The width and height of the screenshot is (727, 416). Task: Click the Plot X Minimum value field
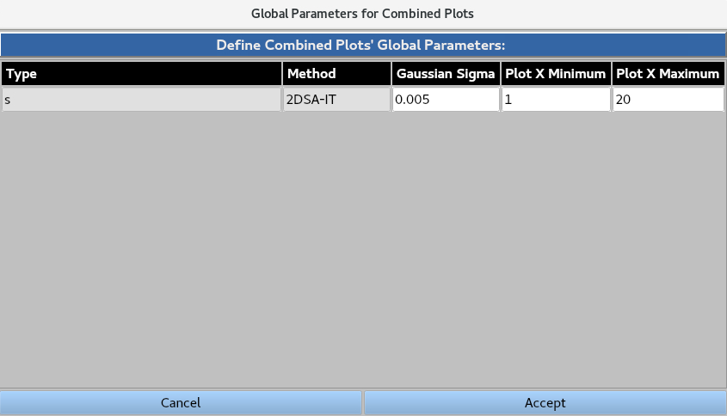click(556, 100)
